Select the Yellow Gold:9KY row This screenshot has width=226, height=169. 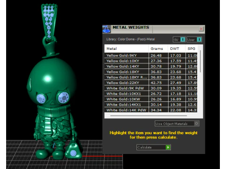point(151,55)
